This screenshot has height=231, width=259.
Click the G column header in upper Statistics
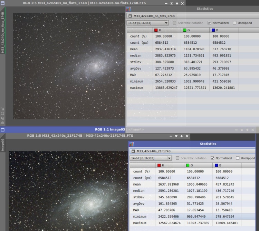[x=195, y=30]
